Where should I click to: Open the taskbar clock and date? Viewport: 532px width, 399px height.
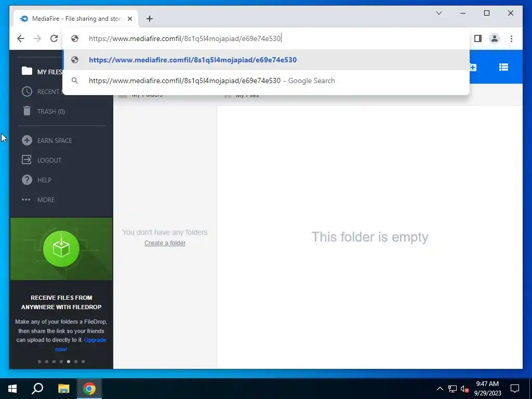487,389
